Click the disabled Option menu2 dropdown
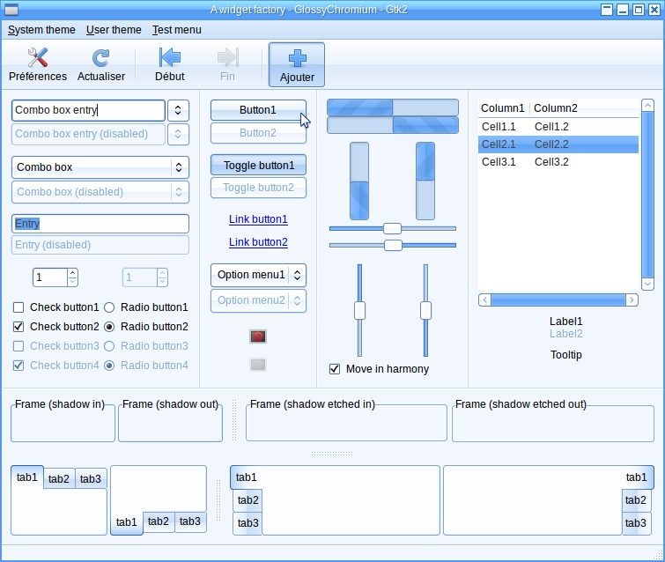Screen dimensions: 665x562 (x=258, y=300)
